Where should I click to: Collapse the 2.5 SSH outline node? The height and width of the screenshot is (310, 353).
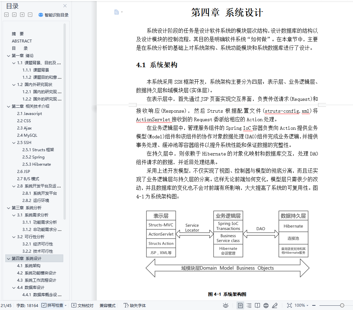point(14,143)
